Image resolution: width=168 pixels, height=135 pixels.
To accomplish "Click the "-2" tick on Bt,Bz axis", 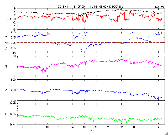I will (x=14, y=22).
